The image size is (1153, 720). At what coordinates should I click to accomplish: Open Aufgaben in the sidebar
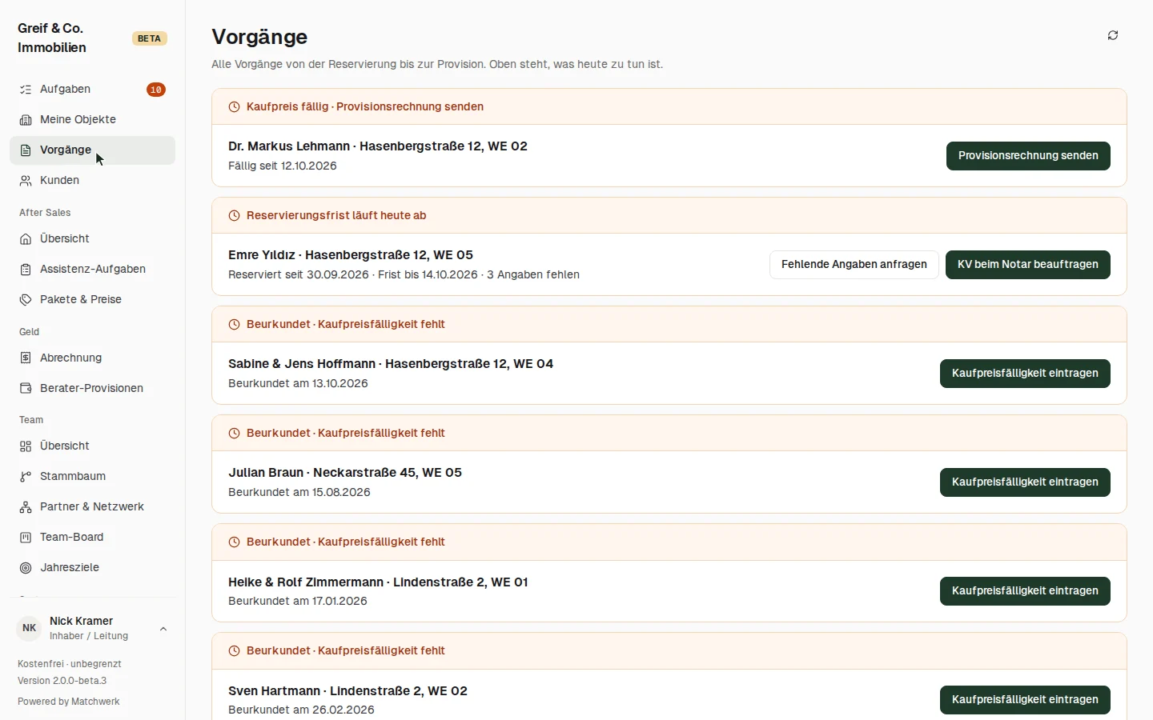click(92, 90)
